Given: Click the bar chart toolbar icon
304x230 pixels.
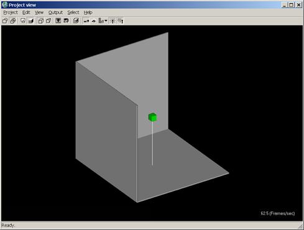Looking at the screenshot, I should (x=101, y=20).
